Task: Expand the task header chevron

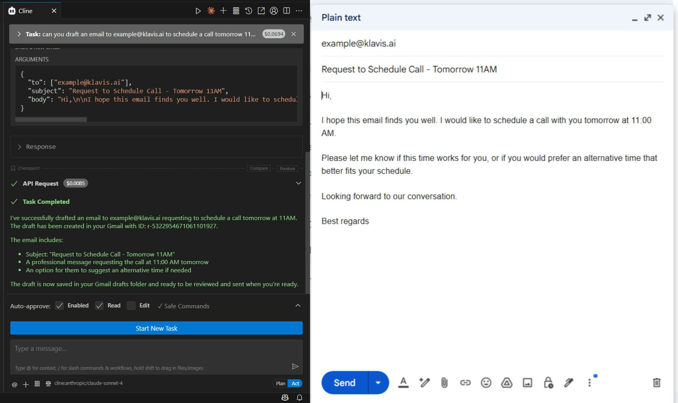Action: point(19,34)
